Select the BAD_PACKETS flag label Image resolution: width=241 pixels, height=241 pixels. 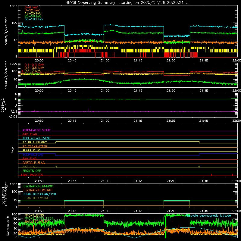(x=32, y=175)
